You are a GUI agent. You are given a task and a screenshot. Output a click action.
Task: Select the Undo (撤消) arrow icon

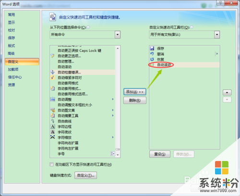[x=152, y=54]
